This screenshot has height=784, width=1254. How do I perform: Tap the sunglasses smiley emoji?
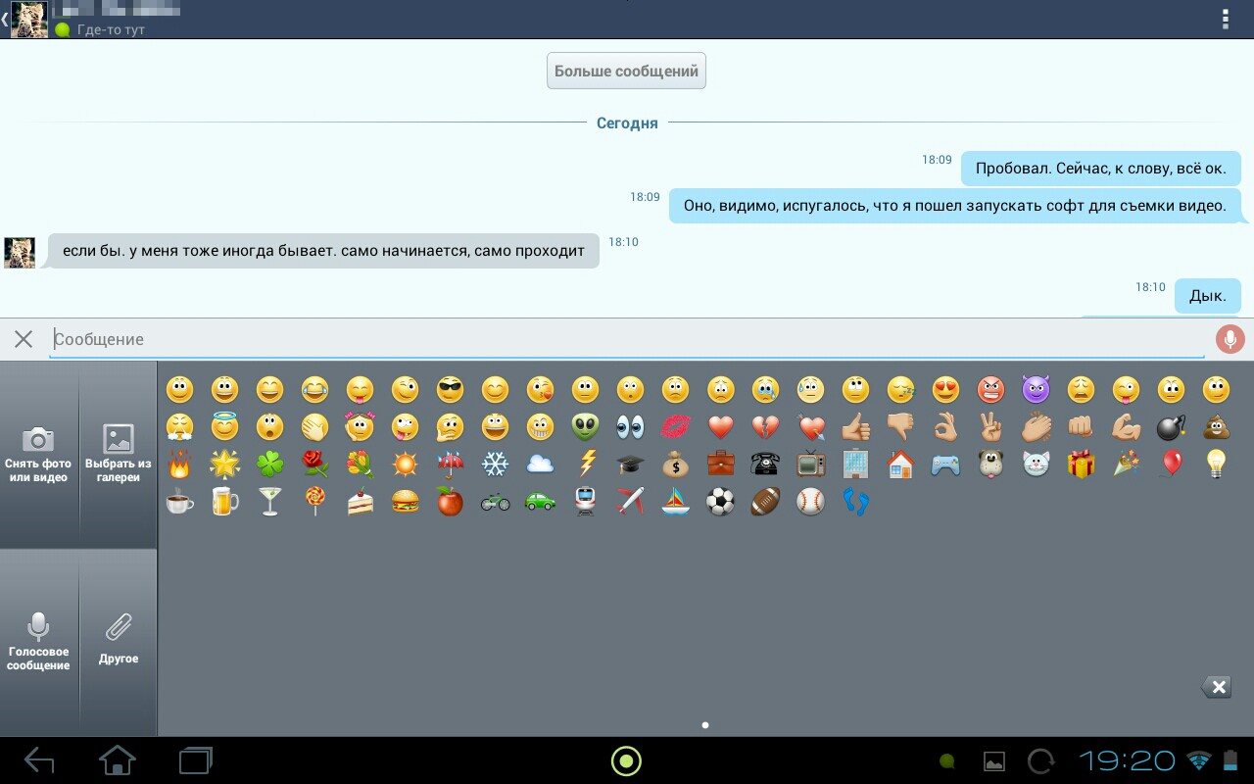point(450,390)
